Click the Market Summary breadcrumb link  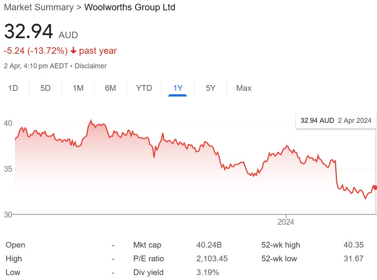(38, 7)
